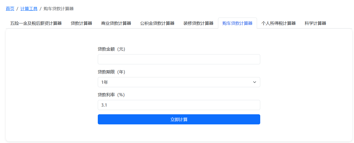Click the 贷款期限（年）label
The height and width of the screenshot is (143, 354).
111,72
